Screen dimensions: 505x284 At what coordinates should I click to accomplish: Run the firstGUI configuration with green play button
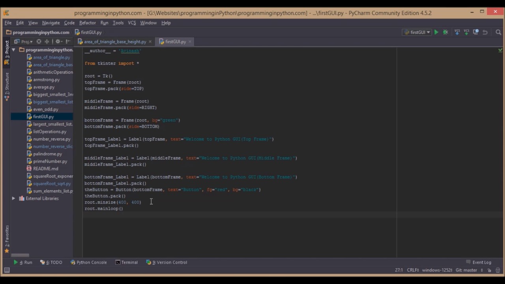tap(436, 32)
